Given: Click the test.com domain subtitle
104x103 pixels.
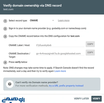Looking at the screenshot, I should pyautogui.click(x=8, y=9).
